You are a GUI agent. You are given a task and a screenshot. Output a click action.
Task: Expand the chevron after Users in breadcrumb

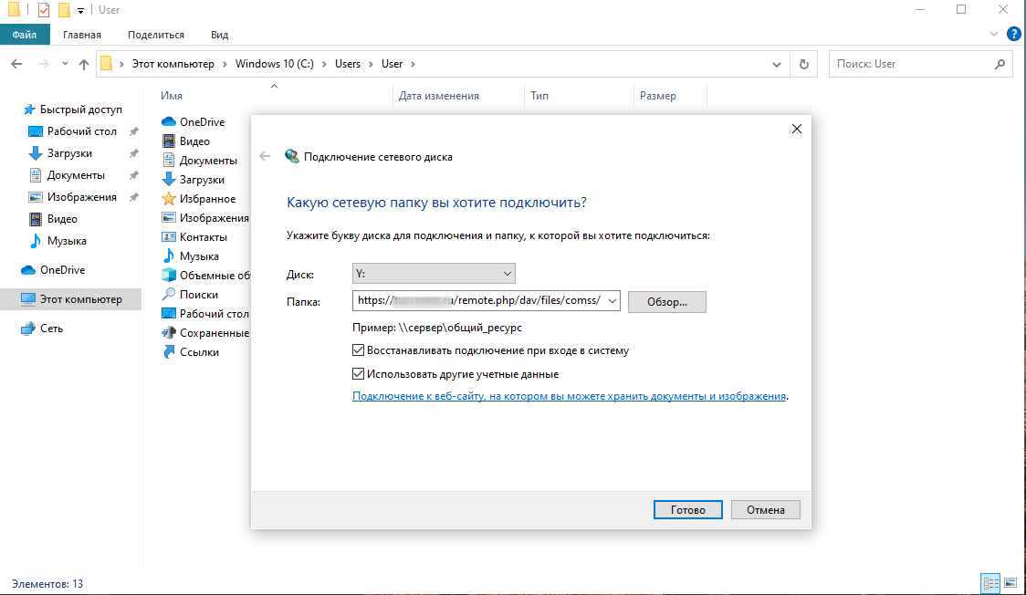tap(371, 64)
